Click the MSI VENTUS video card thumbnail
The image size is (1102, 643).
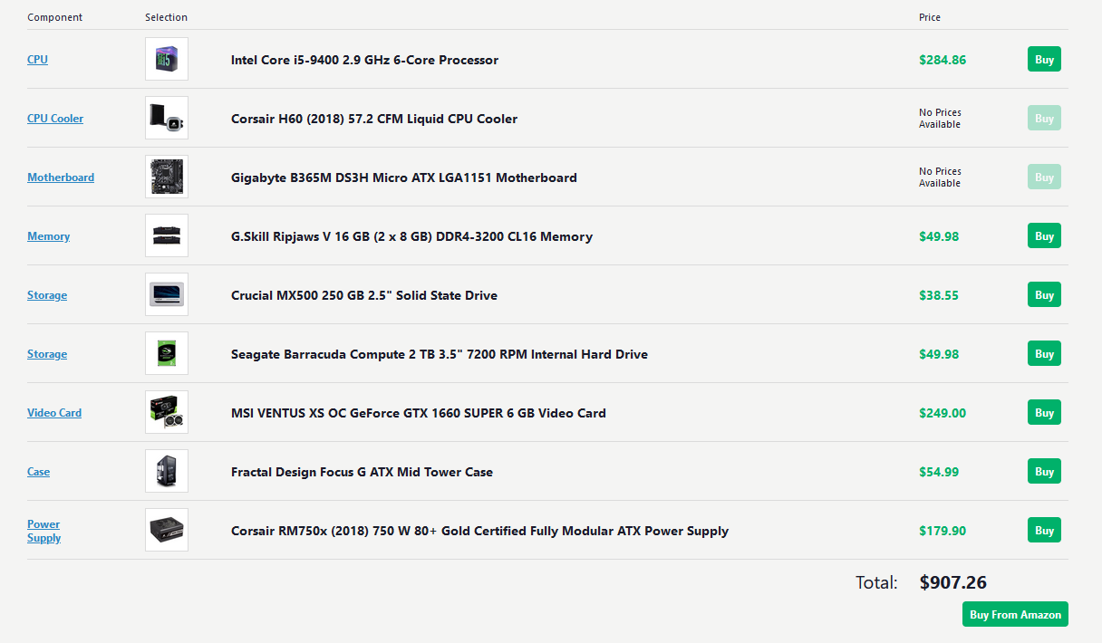pyautogui.click(x=167, y=413)
